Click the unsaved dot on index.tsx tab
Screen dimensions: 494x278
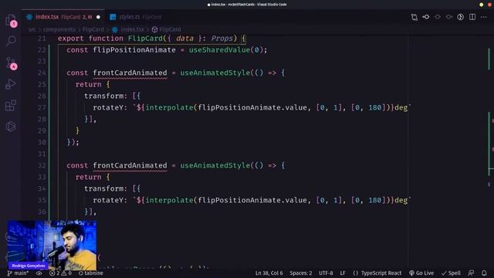click(x=98, y=17)
